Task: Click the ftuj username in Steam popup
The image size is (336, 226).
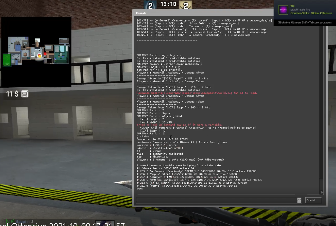Action: (293, 6)
